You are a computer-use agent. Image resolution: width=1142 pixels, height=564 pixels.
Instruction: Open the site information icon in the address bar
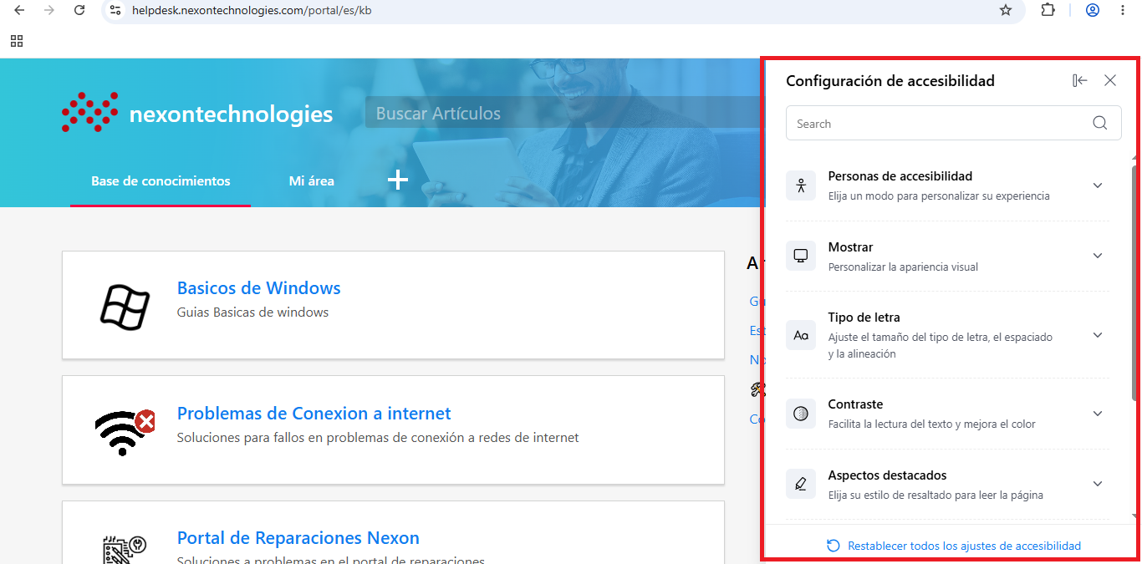pos(116,10)
